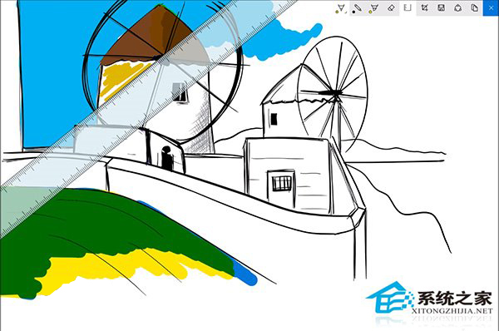Close the Sketchpad with the blue X
This screenshot has width=499, height=331.
[491, 8]
